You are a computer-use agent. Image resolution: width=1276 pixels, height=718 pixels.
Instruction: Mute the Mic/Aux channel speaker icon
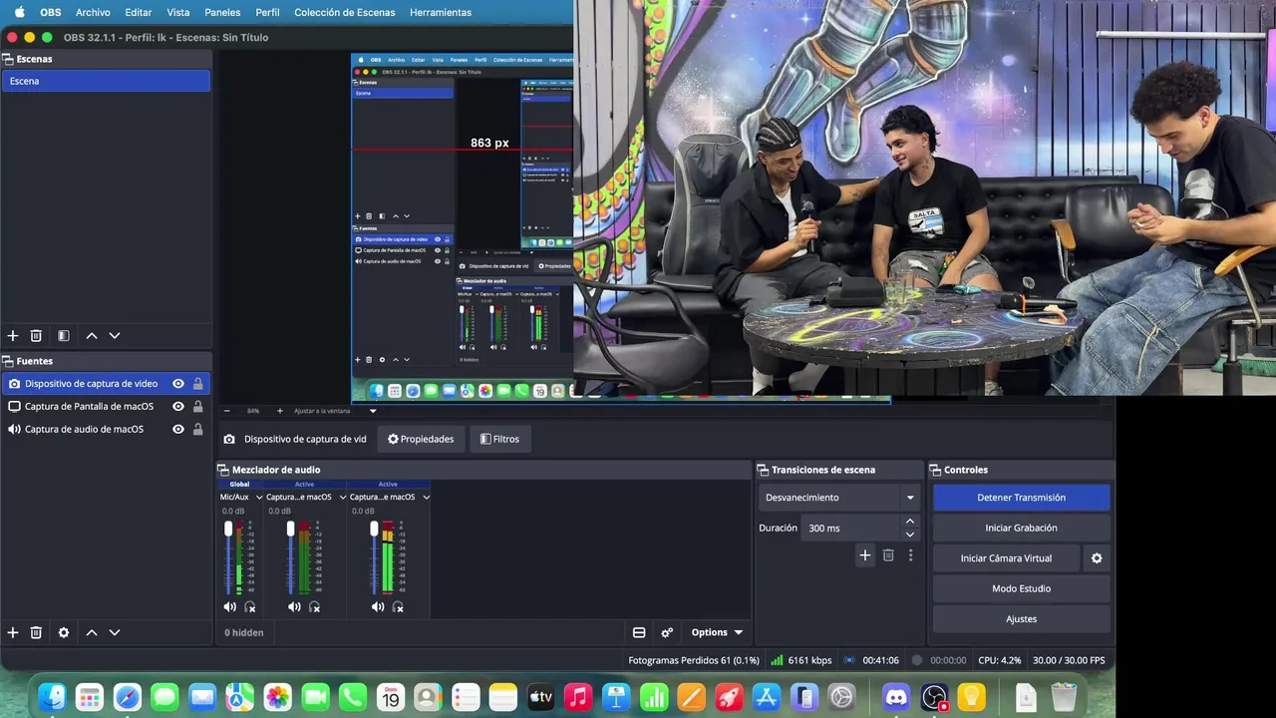tap(229, 606)
